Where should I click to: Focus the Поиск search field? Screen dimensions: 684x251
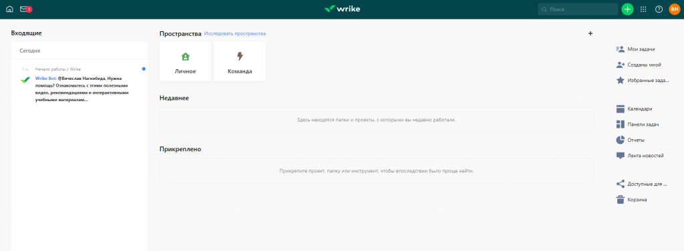coord(578,9)
